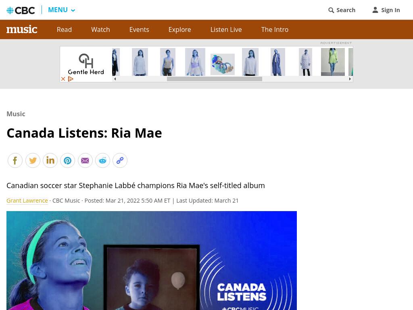Select The Intro menu item
The image size is (413, 310).
[x=275, y=29]
